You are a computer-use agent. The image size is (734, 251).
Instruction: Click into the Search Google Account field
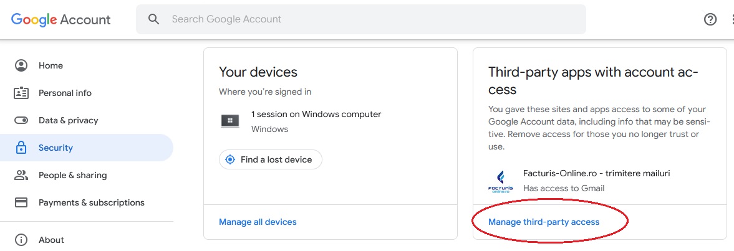(361, 19)
